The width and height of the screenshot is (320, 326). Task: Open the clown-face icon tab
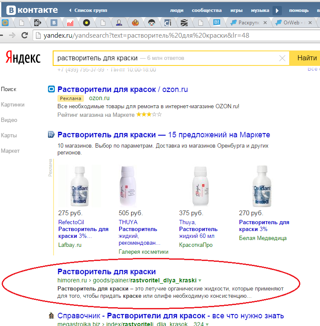tap(152, 22)
